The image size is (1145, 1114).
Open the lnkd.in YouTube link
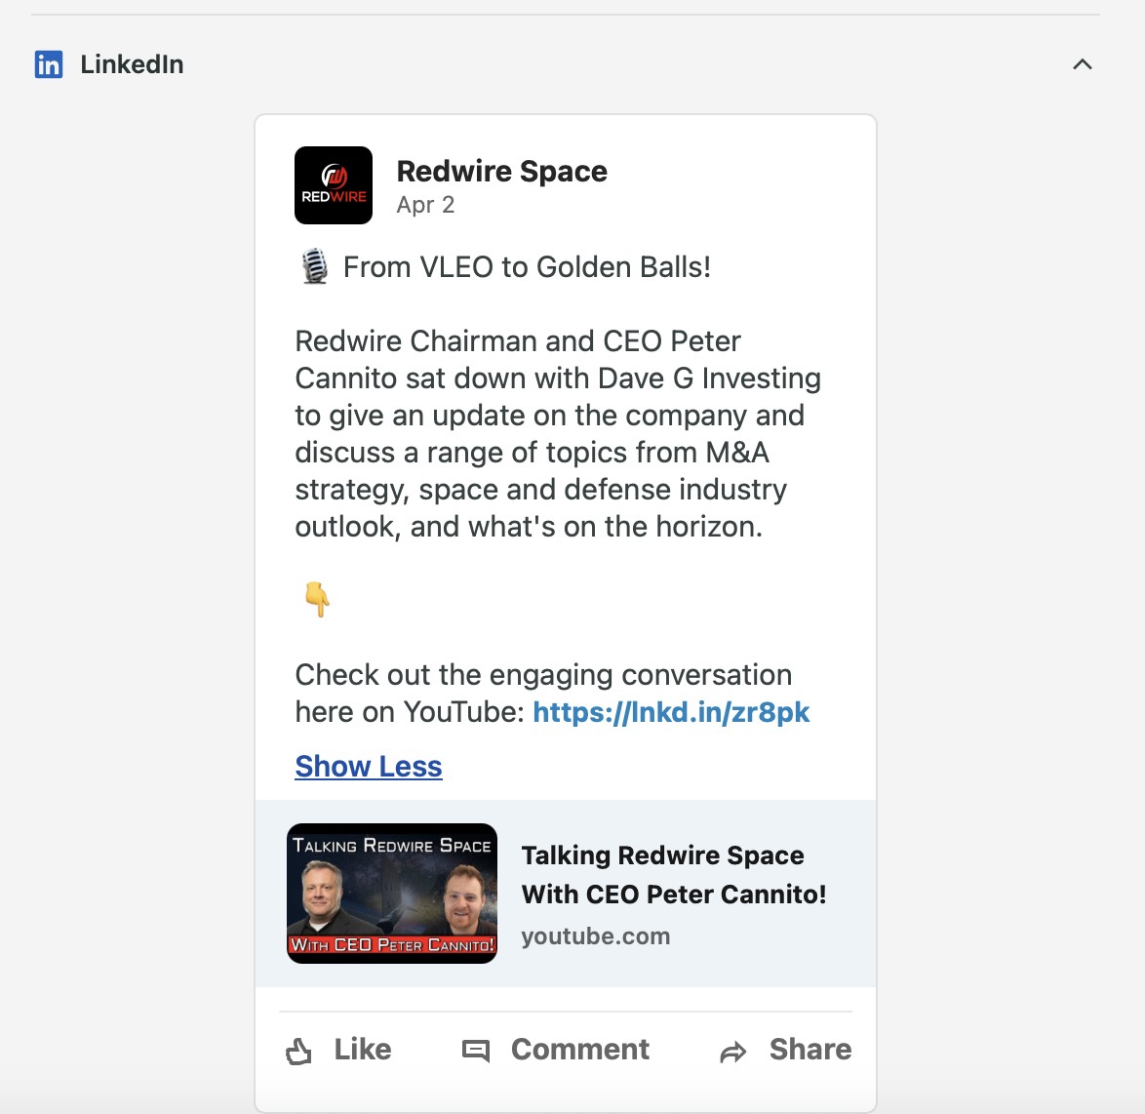(671, 712)
